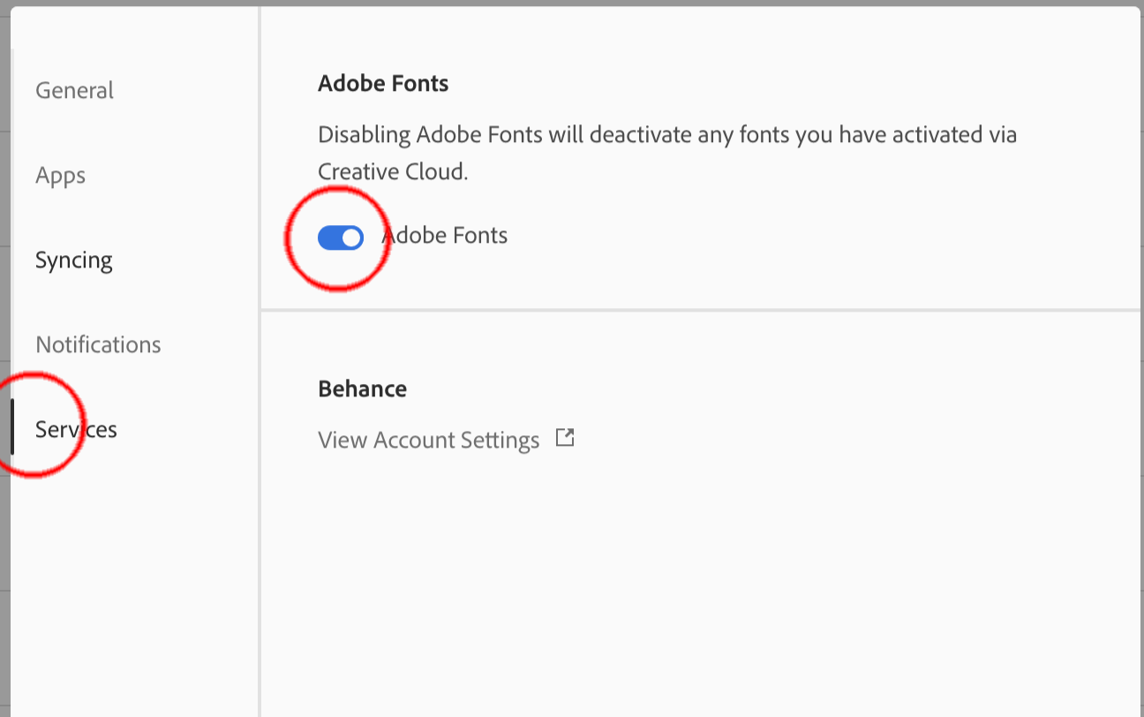Switch to the General settings tab

click(74, 91)
